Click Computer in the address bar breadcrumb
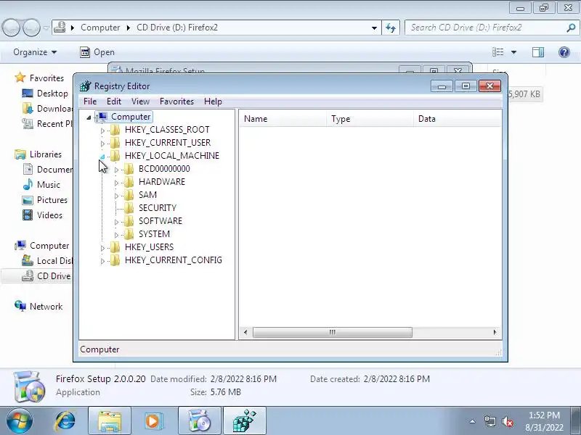 point(100,28)
